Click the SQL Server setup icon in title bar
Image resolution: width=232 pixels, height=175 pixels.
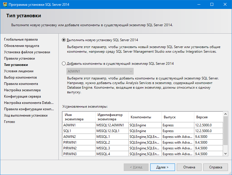click(x=4, y=5)
